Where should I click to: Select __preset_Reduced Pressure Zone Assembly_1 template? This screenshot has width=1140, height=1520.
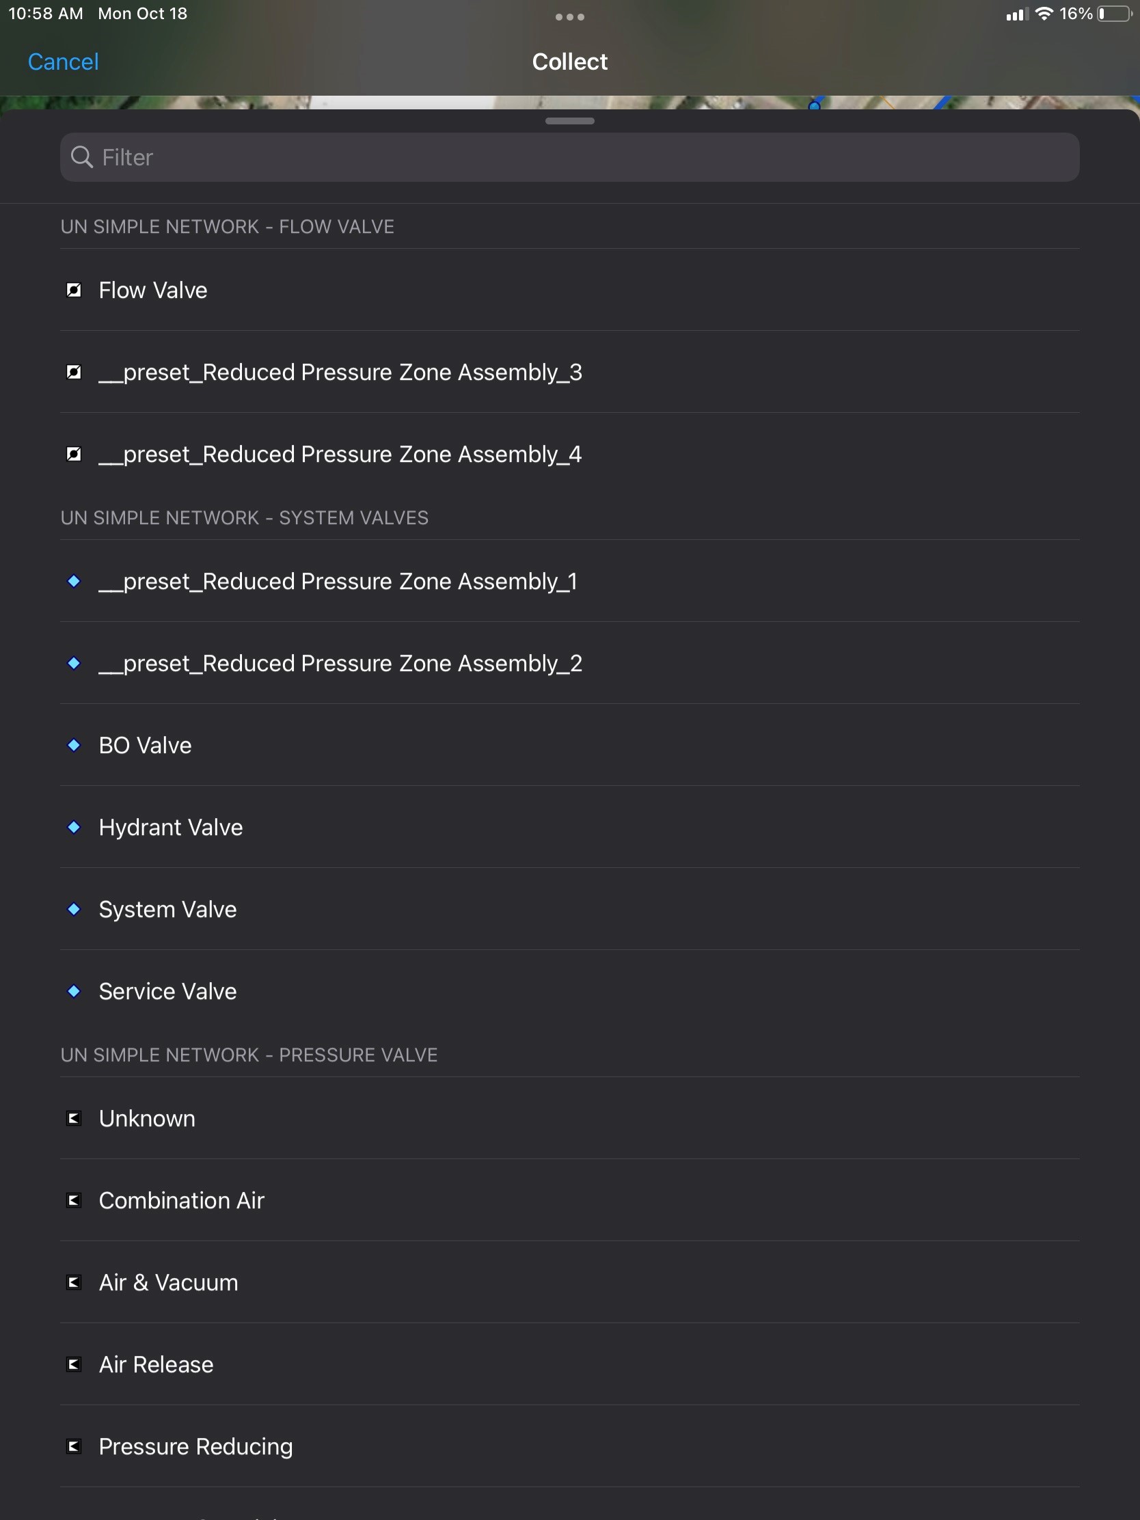pyautogui.click(x=569, y=582)
